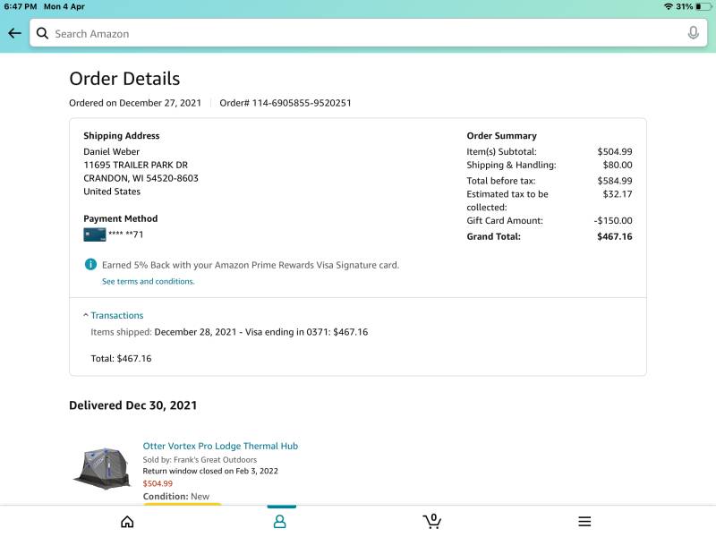Tap the search magnifier icon

[42, 33]
